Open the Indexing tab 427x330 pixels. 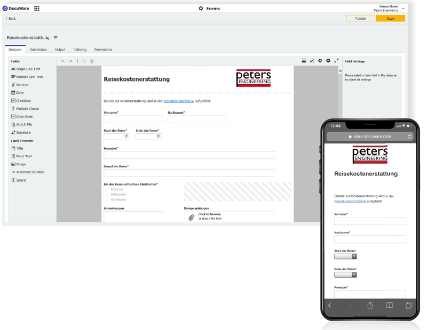pyautogui.click(x=80, y=49)
